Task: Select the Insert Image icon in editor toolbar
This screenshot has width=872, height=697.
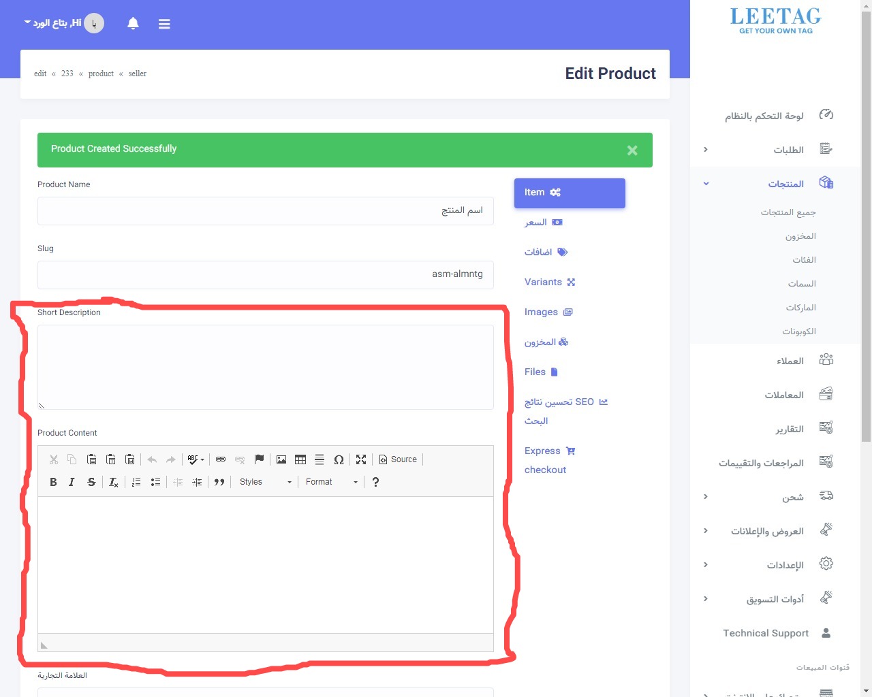Action: click(281, 459)
